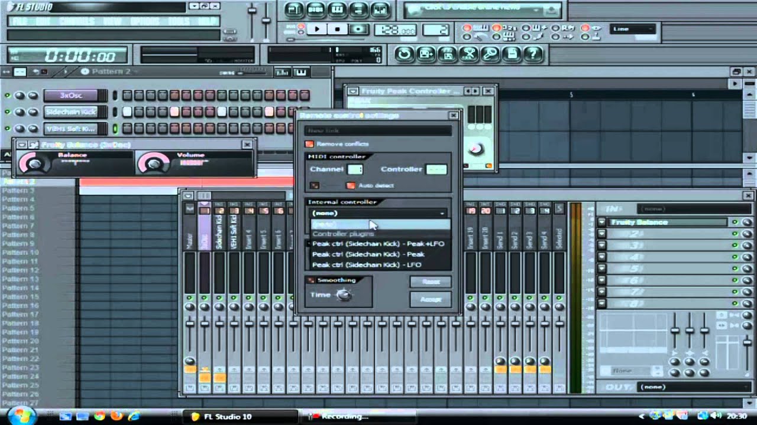Click the main pitch slider at top
This screenshot has height=425, width=757.
[x=267, y=20]
